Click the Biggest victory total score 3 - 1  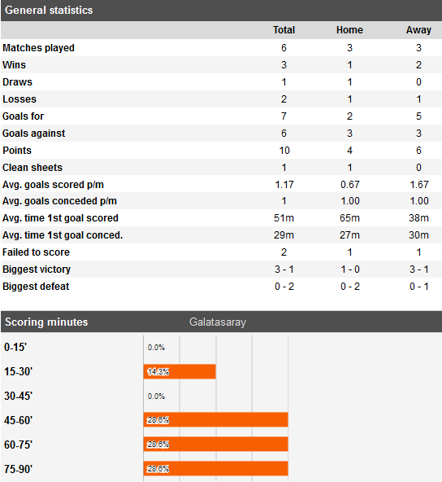click(x=284, y=269)
